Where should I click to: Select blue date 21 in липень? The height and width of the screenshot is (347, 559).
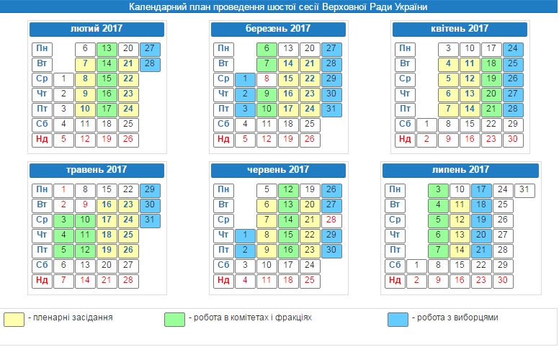[x=481, y=251]
